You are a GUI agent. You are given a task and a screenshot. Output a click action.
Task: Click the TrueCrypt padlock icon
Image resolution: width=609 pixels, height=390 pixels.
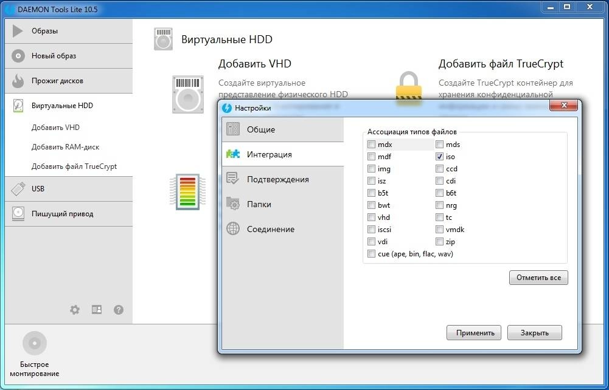tap(409, 89)
